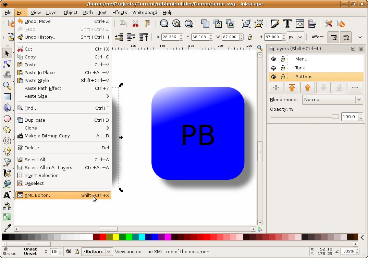Open the File menu
This screenshot has width=368, height=258.
pyautogui.click(x=8, y=12)
